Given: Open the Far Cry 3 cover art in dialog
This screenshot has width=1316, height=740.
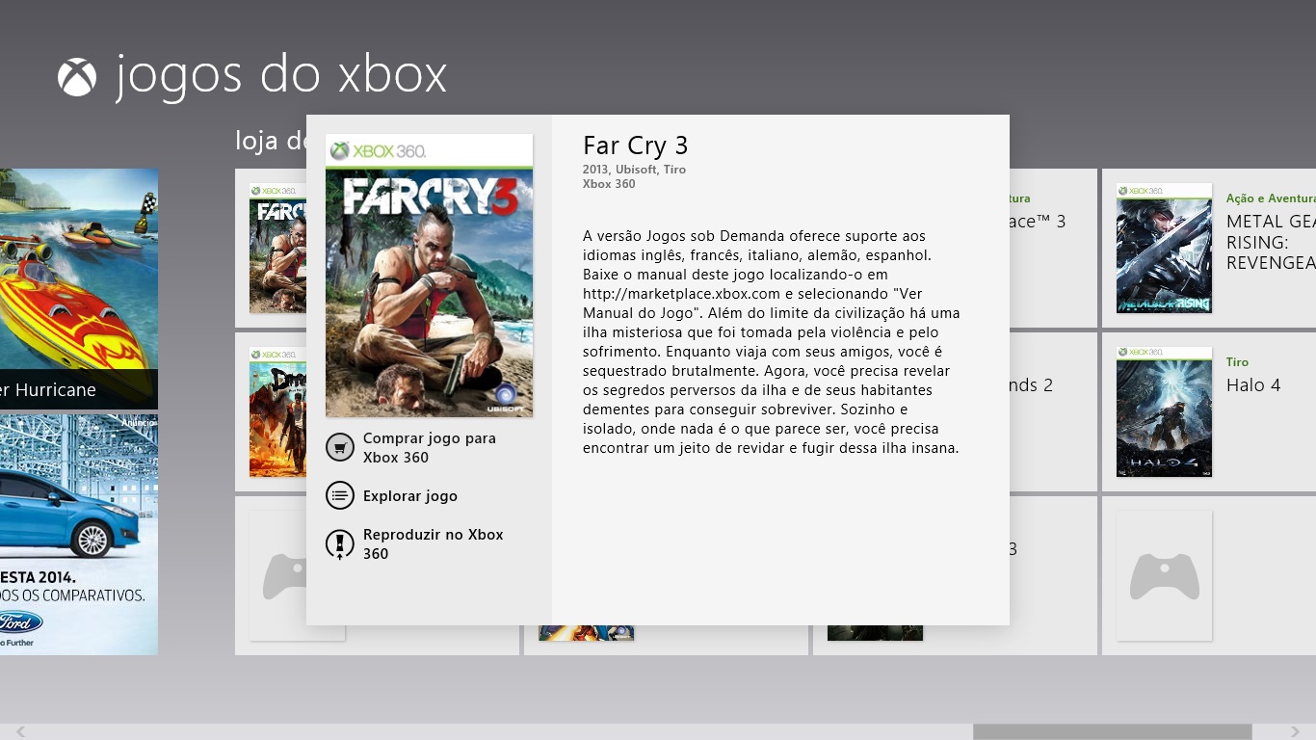Looking at the screenshot, I should (x=429, y=276).
